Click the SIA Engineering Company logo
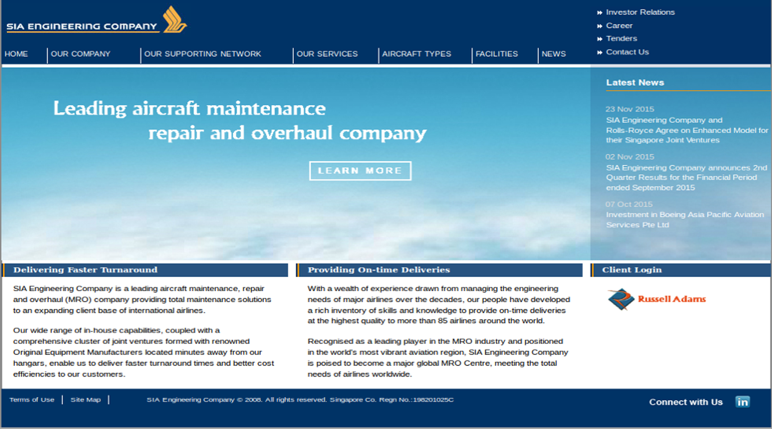Screen dimensions: 772x429 pyautogui.click(x=96, y=20)
